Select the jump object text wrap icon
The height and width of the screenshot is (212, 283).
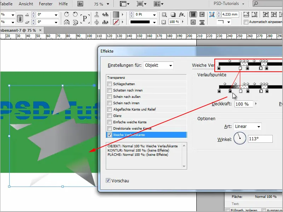pyautogui.click(x=202, y=22)
